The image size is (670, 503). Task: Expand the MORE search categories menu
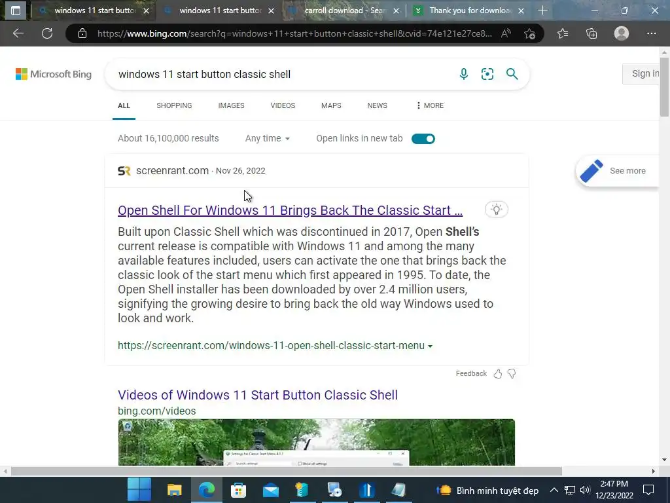431,105
